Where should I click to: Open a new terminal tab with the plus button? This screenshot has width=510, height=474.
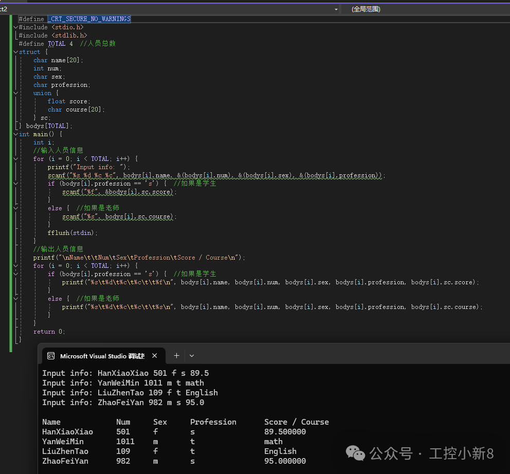[176, 356]
